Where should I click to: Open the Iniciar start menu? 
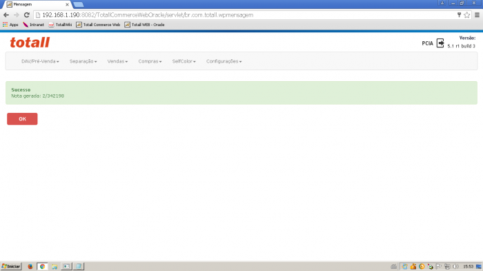click(x=11, y=266)
